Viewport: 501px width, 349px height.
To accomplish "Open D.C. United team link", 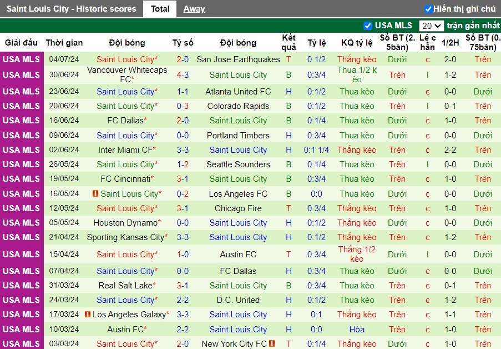I will coord(238,300).
